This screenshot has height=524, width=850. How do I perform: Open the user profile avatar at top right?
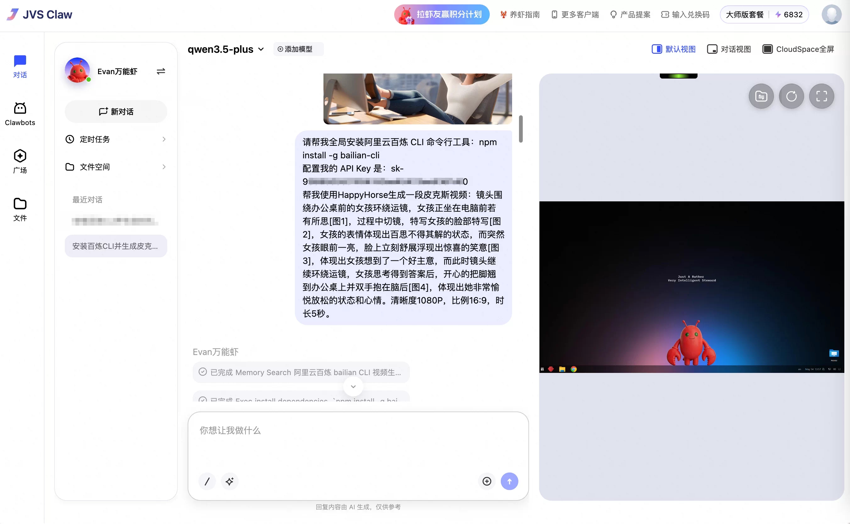(831, 14)
